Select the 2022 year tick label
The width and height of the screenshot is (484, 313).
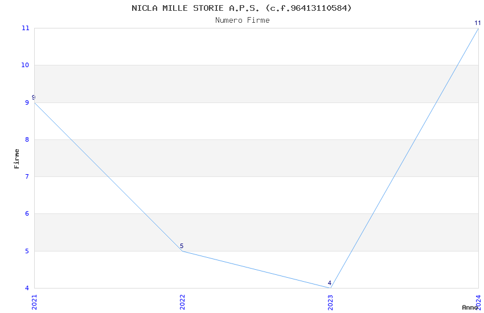click(x=182, y=300)
